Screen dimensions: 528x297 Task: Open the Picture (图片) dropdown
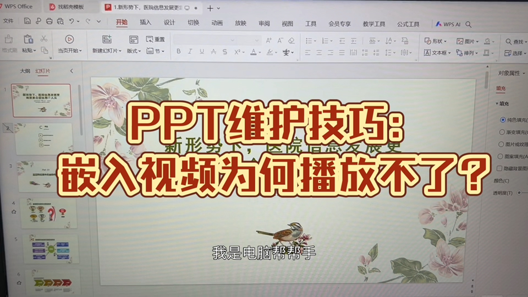pos(468,41)
